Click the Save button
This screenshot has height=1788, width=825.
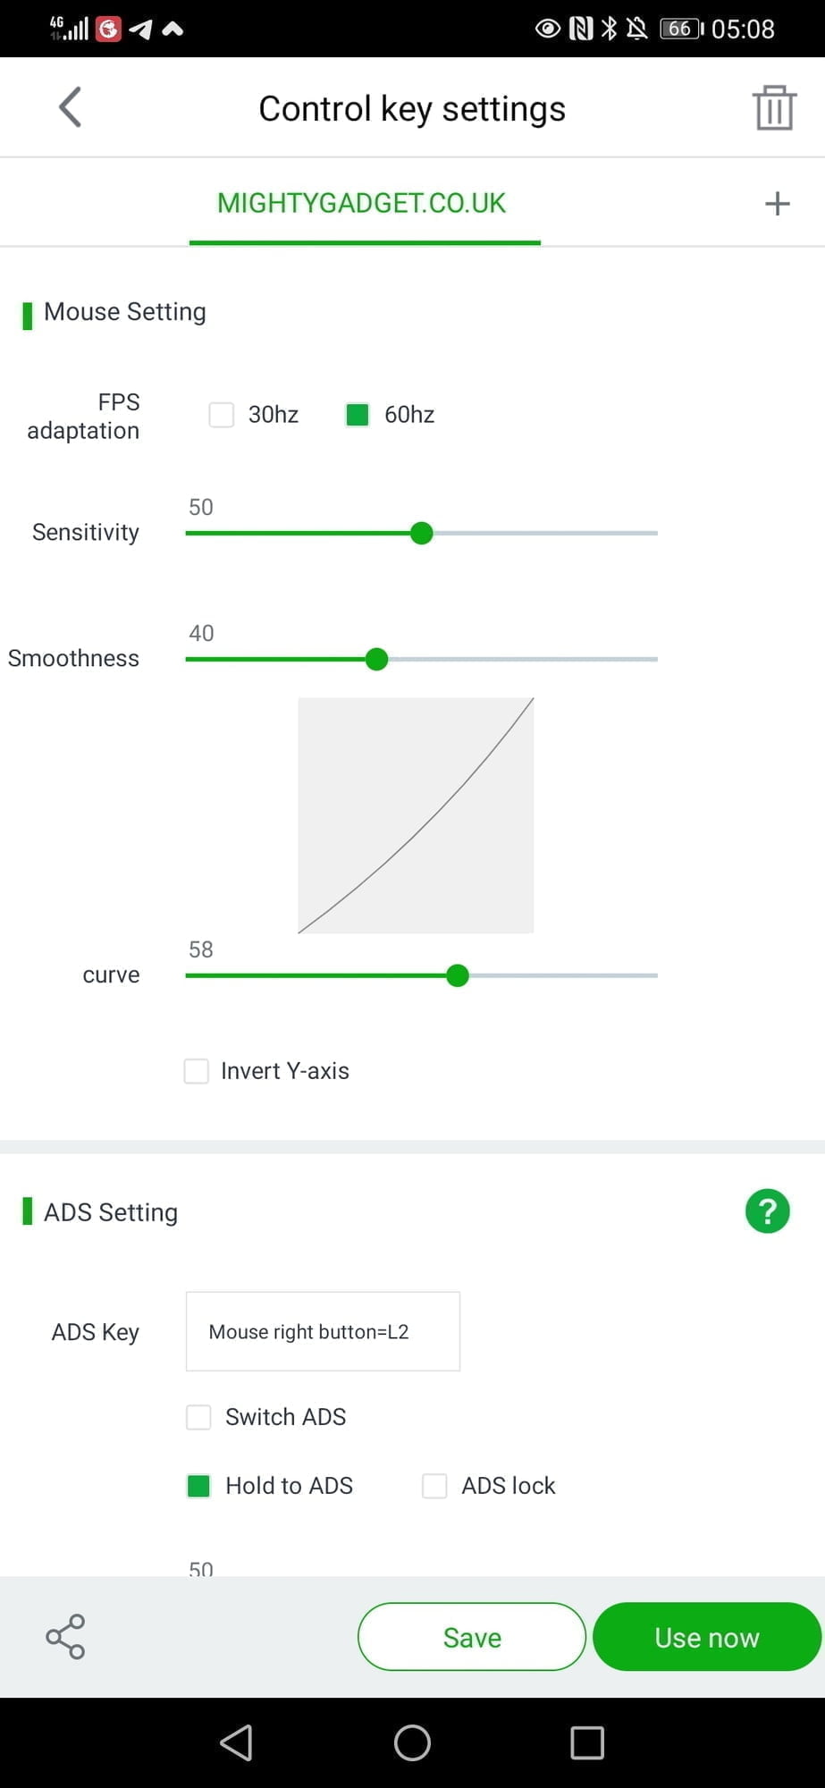tap(472, 1637)
